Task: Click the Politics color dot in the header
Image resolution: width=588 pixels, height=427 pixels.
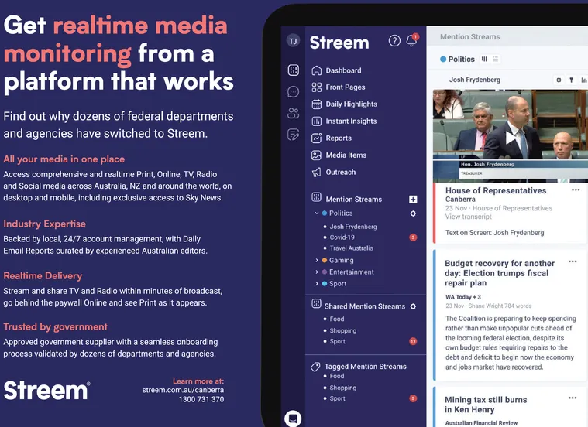Action: click(x=443, y=60)
